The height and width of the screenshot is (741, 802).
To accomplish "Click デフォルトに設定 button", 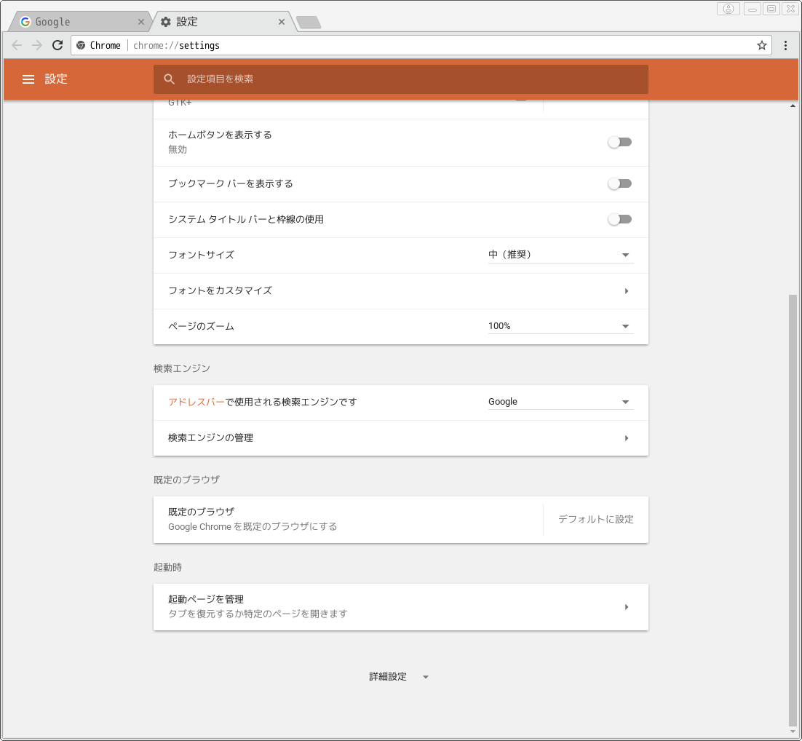I will click(595, 520).
